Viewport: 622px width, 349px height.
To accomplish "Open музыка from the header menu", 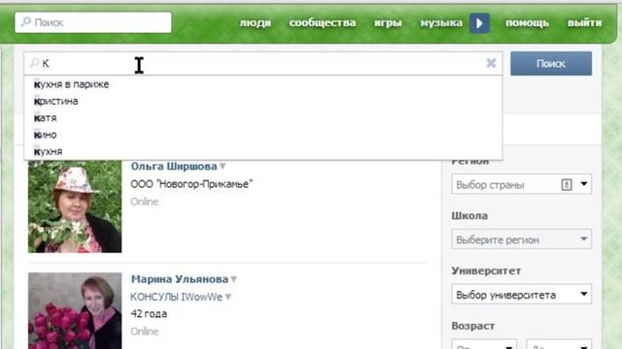I will click(x=441, y=23).
